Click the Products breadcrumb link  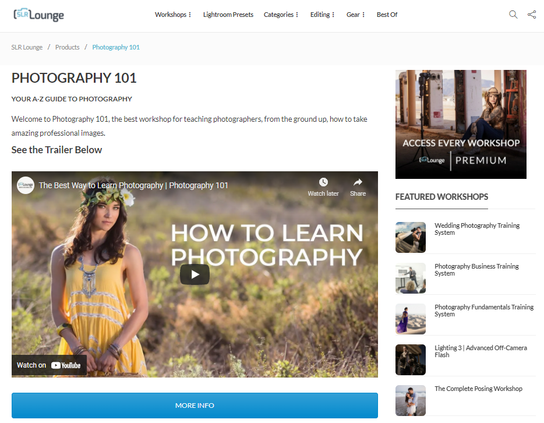click(68, 47)
